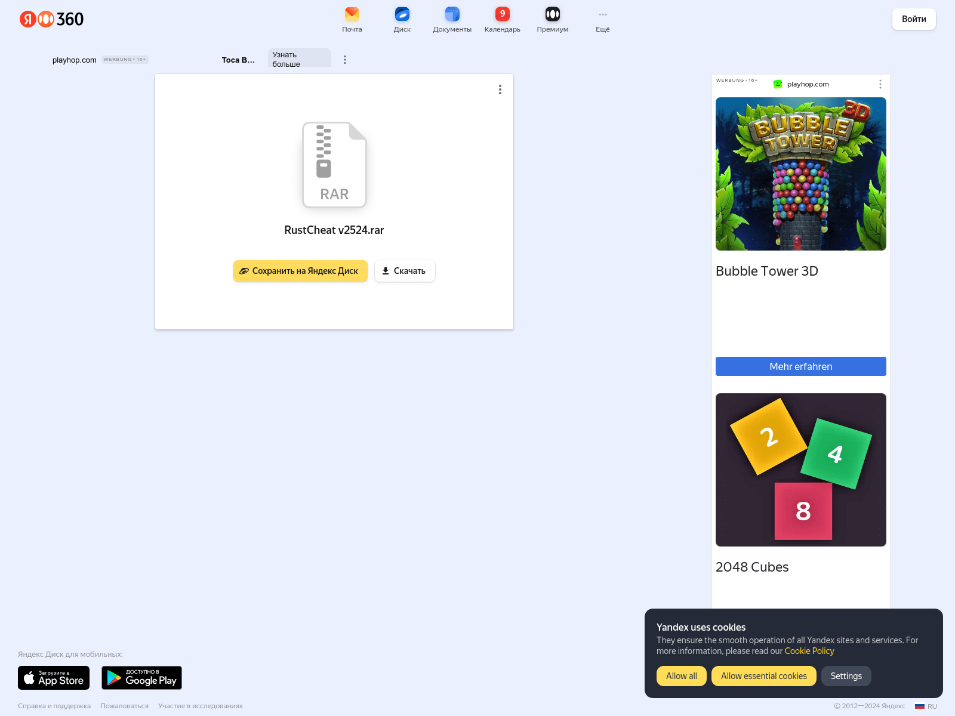
Task: Click playhop.com link in top banner
Action: [x=75, y=60]
